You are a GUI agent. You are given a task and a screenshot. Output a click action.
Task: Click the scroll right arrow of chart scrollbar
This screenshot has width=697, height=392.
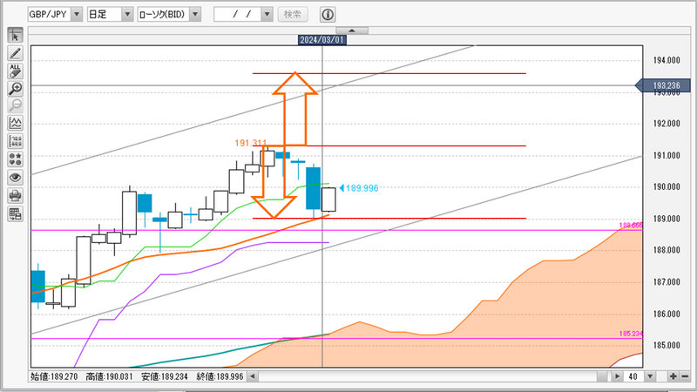pos(617,376)
